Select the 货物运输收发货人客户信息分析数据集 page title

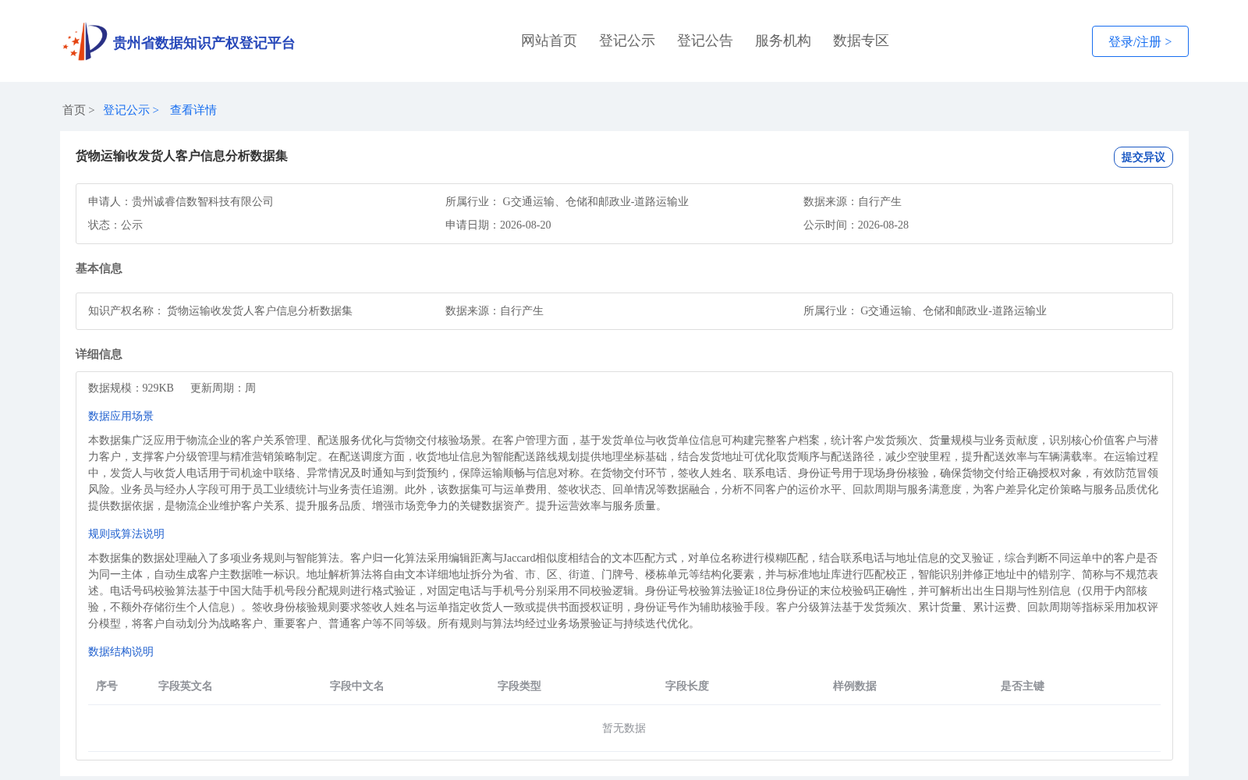[x=182, y=156]
